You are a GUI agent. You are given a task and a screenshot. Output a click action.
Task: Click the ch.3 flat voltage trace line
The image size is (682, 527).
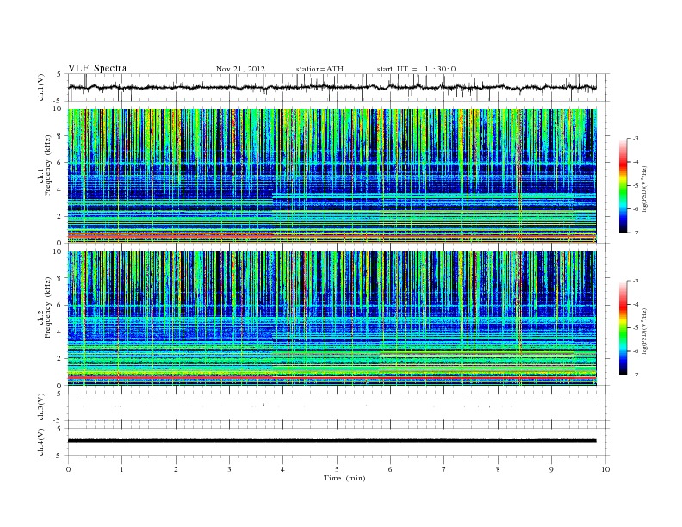point(332,406)
